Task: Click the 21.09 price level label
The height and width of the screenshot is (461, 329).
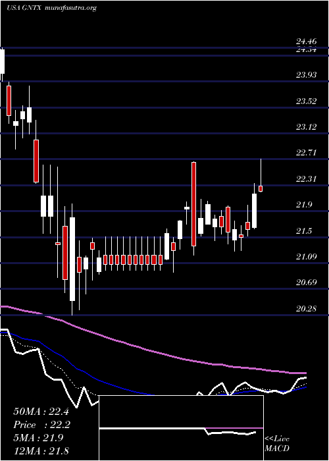Action: pos(306,257)
